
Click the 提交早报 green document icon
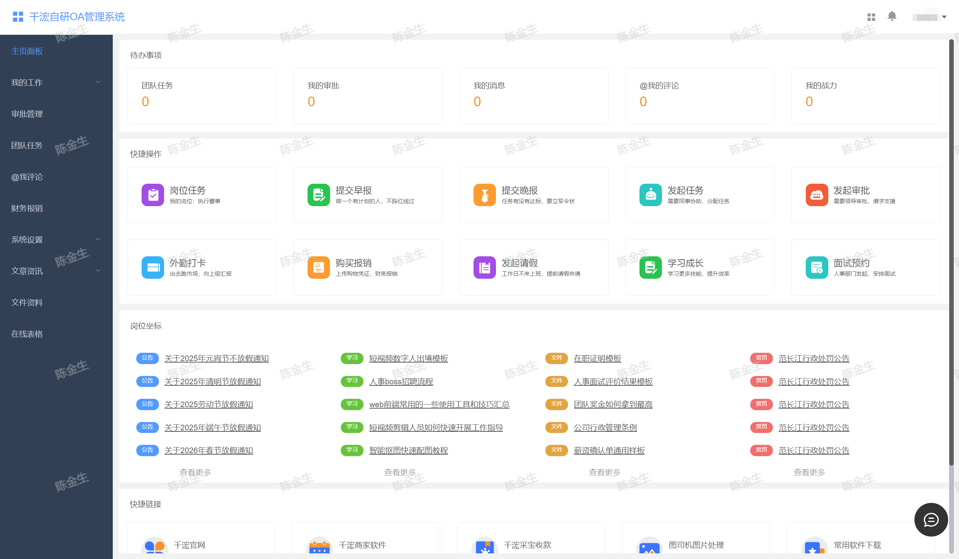pos(319,195)
